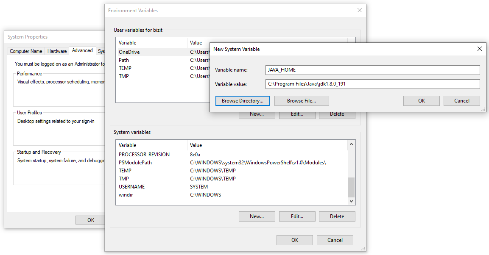This screenshot has height=255, width=489.
Task: Close the New System Variable dialog
Action: pos(479,49)
